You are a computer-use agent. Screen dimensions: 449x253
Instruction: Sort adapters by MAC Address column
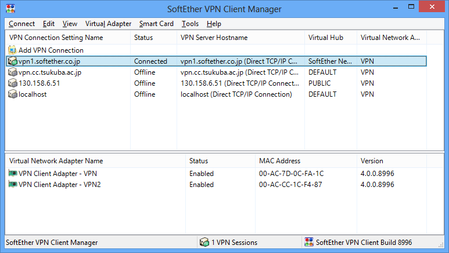pos(279,161)
